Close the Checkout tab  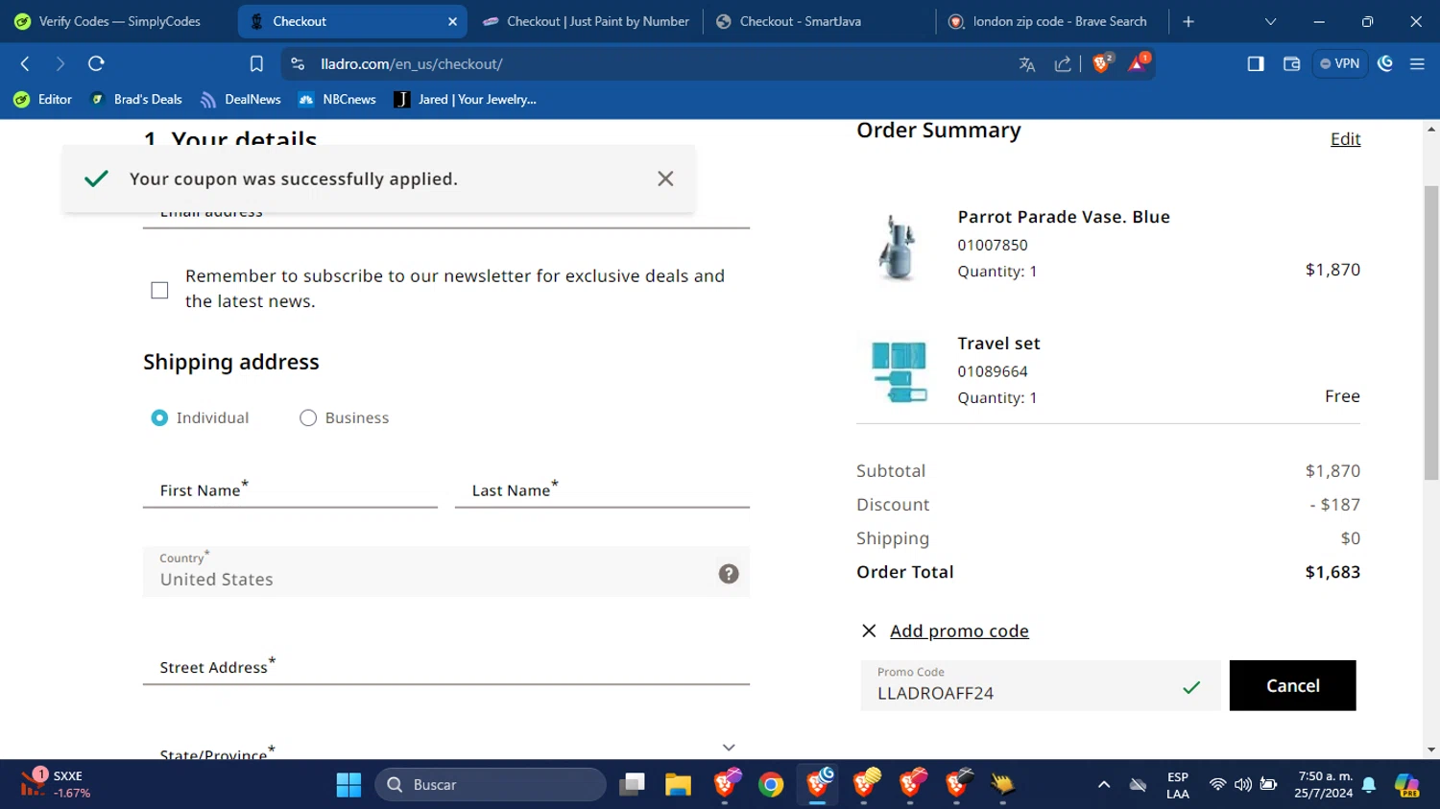[452, 21]
